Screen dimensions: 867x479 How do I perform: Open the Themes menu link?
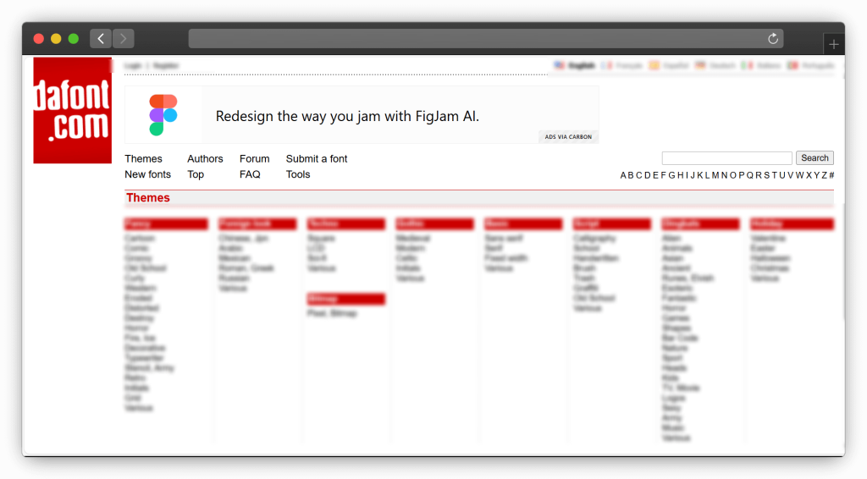point(143,159)
